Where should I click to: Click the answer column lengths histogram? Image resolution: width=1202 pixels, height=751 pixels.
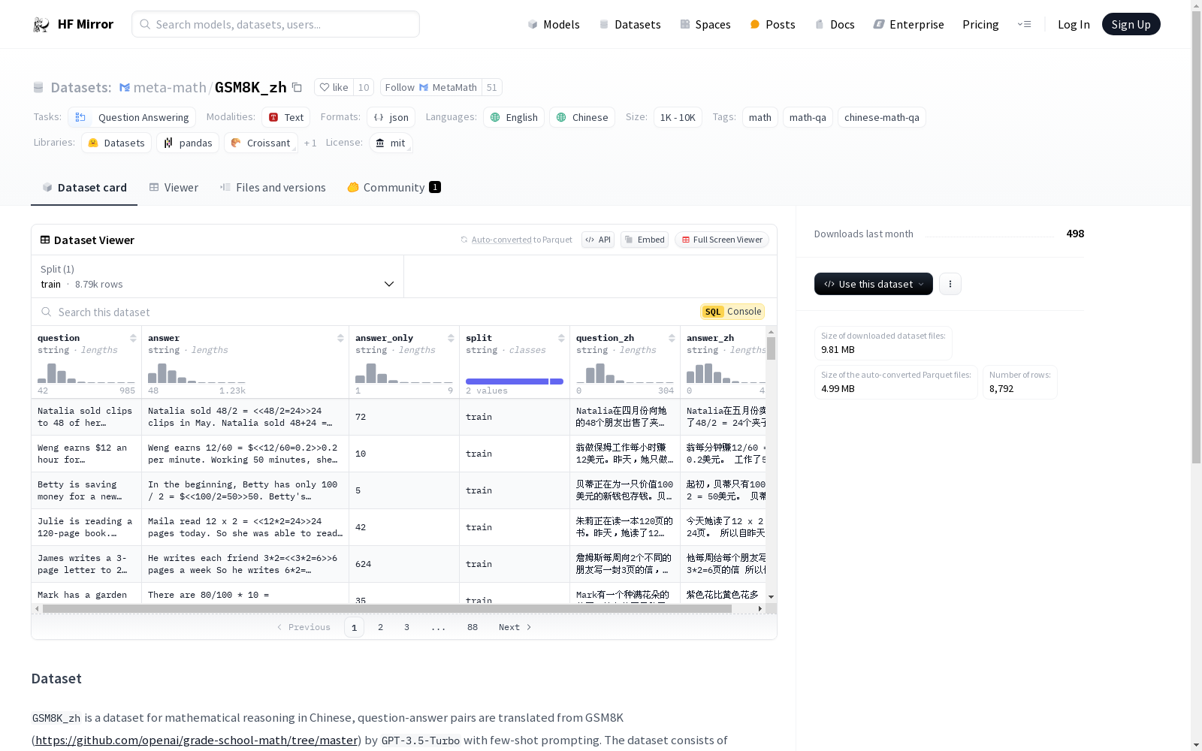(197, 372)
